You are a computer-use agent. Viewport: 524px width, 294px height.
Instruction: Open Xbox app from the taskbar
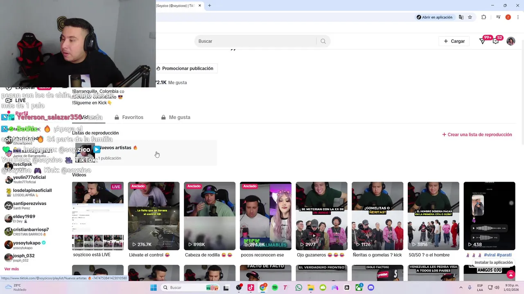click(x=359, y=287)
